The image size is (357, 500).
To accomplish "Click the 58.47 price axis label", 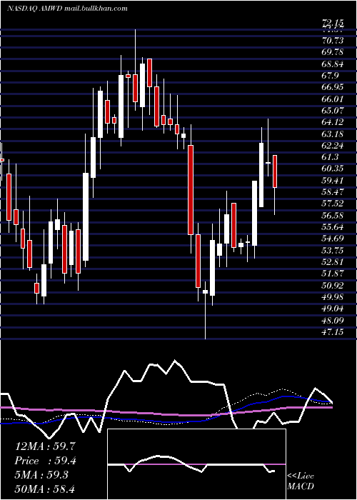I will coord(333,192).
